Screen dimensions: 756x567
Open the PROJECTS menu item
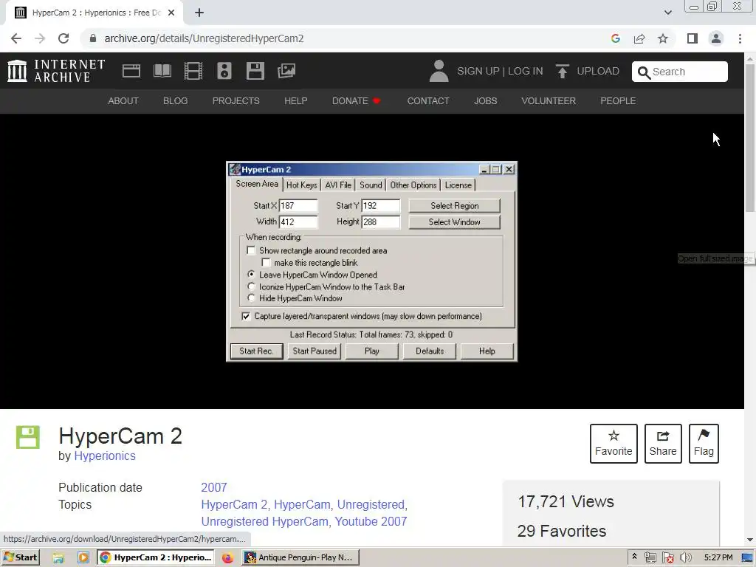(236, 100)
